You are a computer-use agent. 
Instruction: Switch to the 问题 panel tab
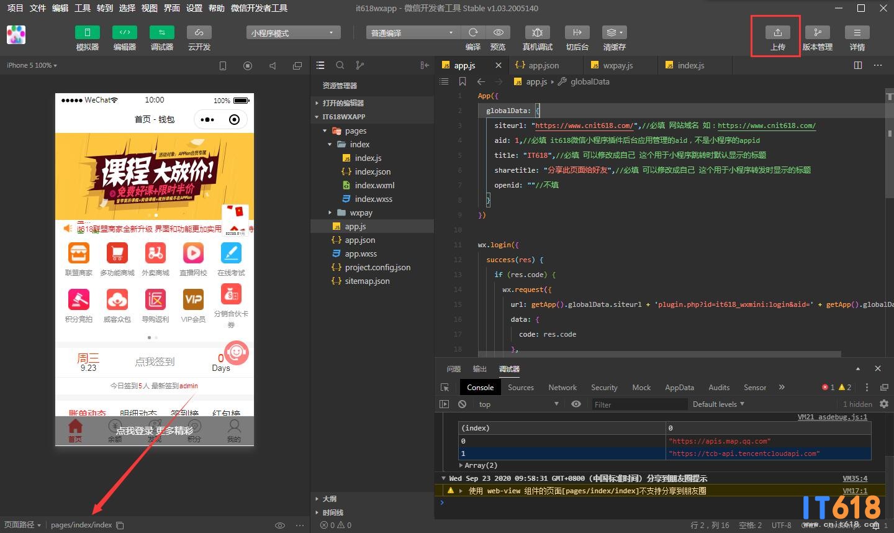tap(454, 369)
